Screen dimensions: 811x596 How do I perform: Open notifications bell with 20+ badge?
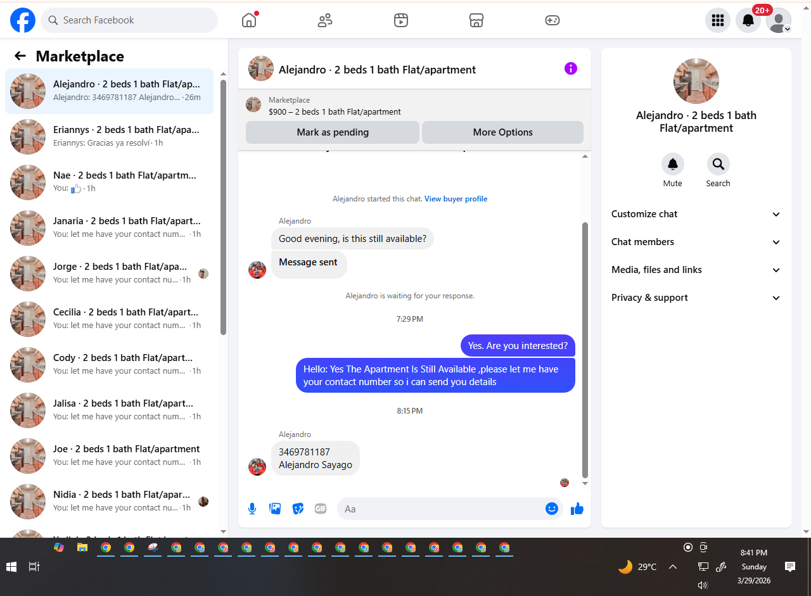click(748, 20)
